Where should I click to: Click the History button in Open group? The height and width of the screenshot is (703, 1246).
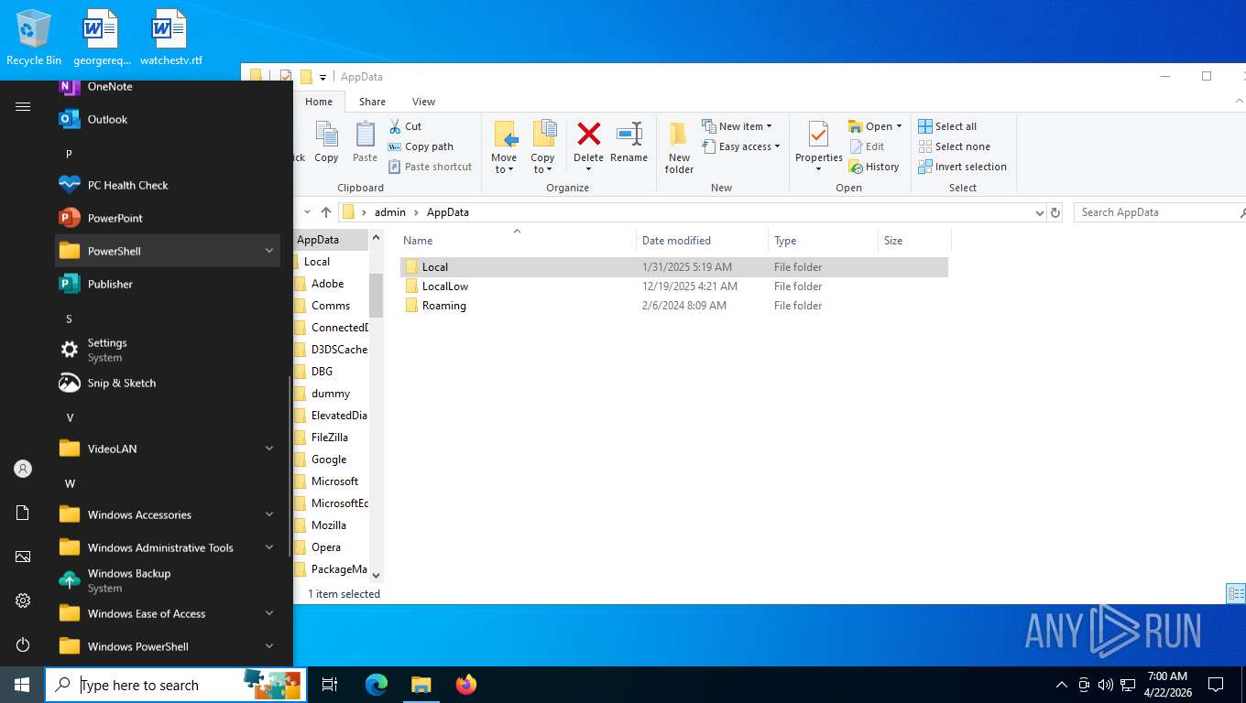coord(874,167)
